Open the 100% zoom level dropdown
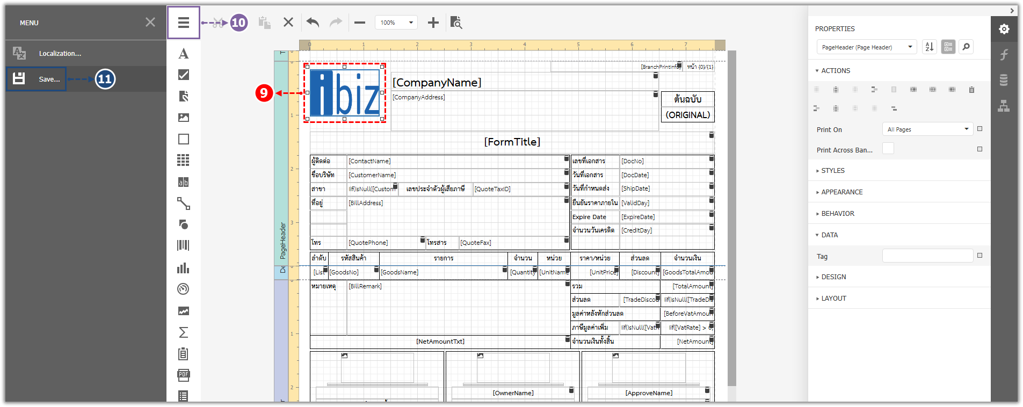1023x407 pixels. click(x=396, y=23)
